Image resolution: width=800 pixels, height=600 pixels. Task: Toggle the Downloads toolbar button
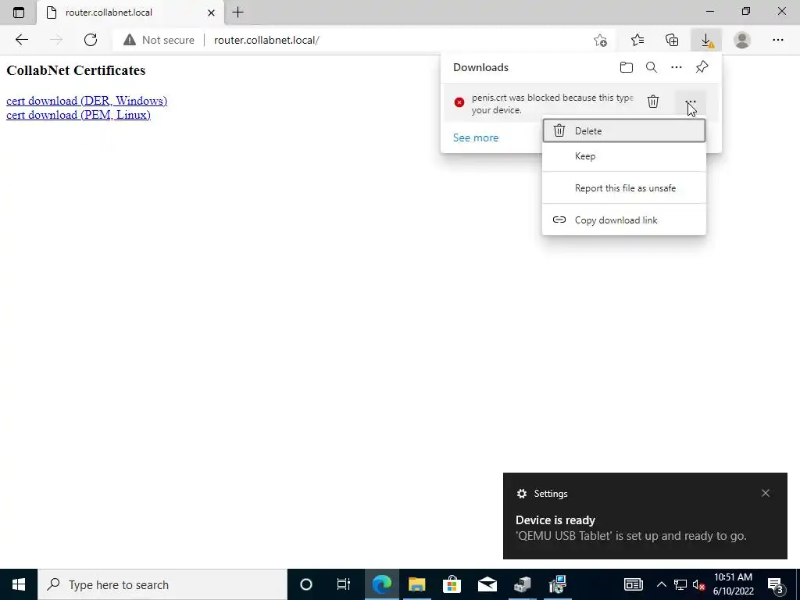point(706,40)
